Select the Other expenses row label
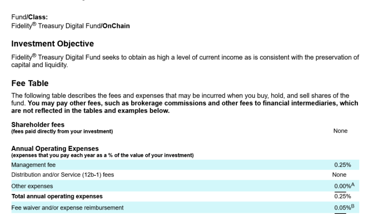Image resolution: width=374 pixels, height=214 pixels. 32,186
